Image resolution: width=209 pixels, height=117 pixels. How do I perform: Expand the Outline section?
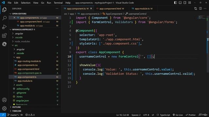[x=16, y=107]
